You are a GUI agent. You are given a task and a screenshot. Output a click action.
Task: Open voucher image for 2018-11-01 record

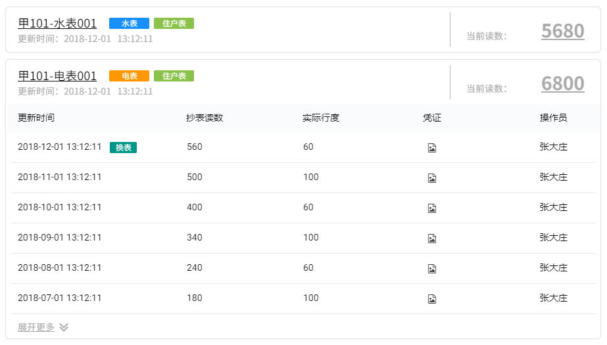(x=432, y=178)
